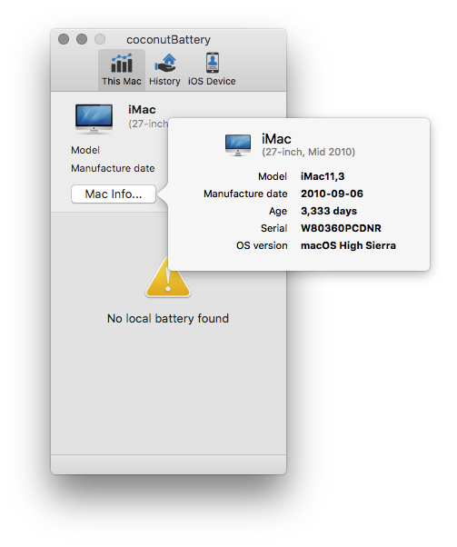Close the coconutBattery window
457x547 pixels.
64,39
